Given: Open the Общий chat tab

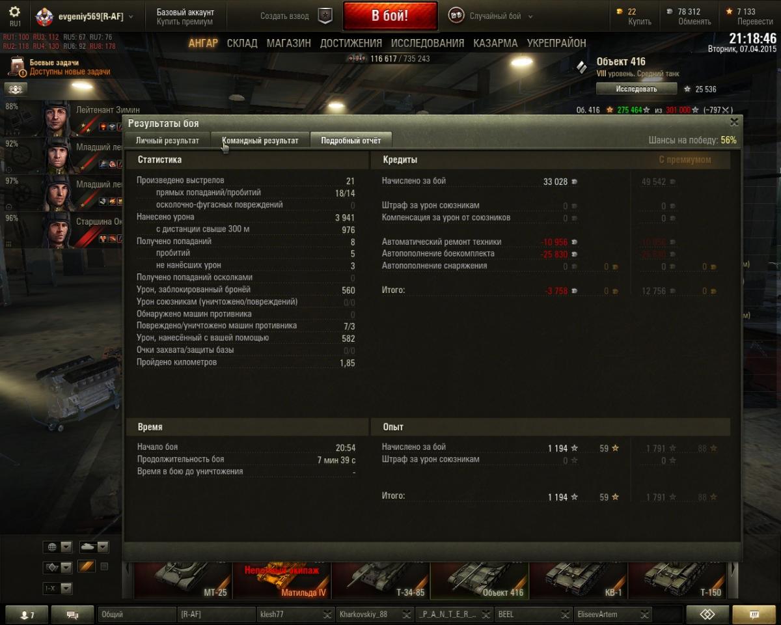Looking at the screenshot, I should coord(137,614).
